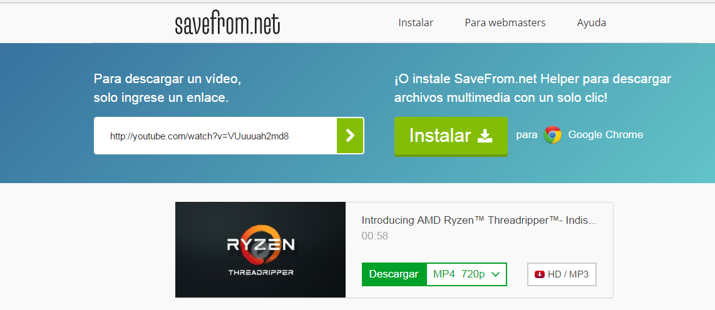This screenshot has height=310, width=715.
Task: Click the savefrom.net logo
Action: click(227, 23)
